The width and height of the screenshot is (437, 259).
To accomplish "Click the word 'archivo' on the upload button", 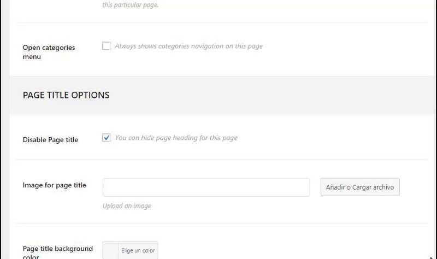I will 383,187.
